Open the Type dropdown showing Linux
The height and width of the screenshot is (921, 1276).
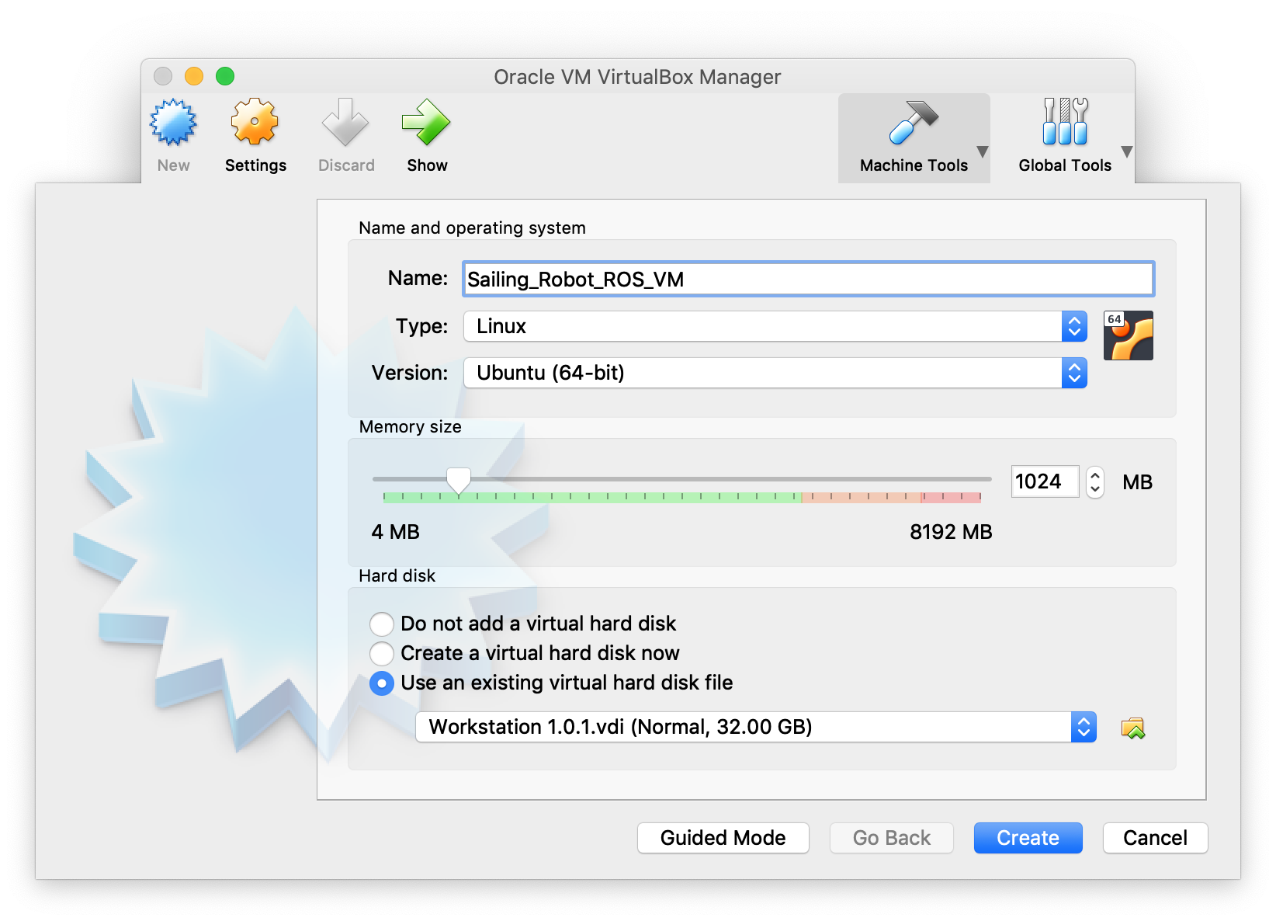775,326
